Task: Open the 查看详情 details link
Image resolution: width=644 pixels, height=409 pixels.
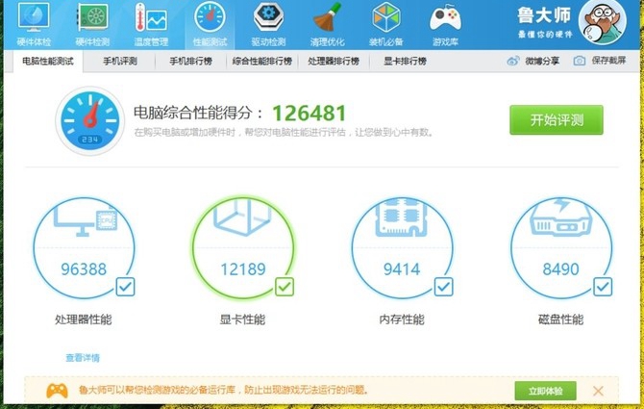Action: [83, 358]
